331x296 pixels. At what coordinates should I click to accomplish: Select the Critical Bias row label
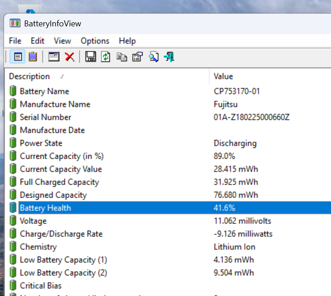[41, 286]
